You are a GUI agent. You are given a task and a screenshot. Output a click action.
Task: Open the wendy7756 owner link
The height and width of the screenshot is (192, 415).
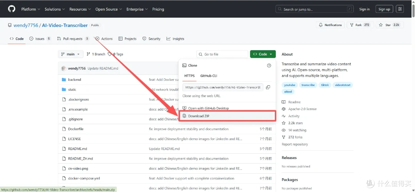pos(26,25)
